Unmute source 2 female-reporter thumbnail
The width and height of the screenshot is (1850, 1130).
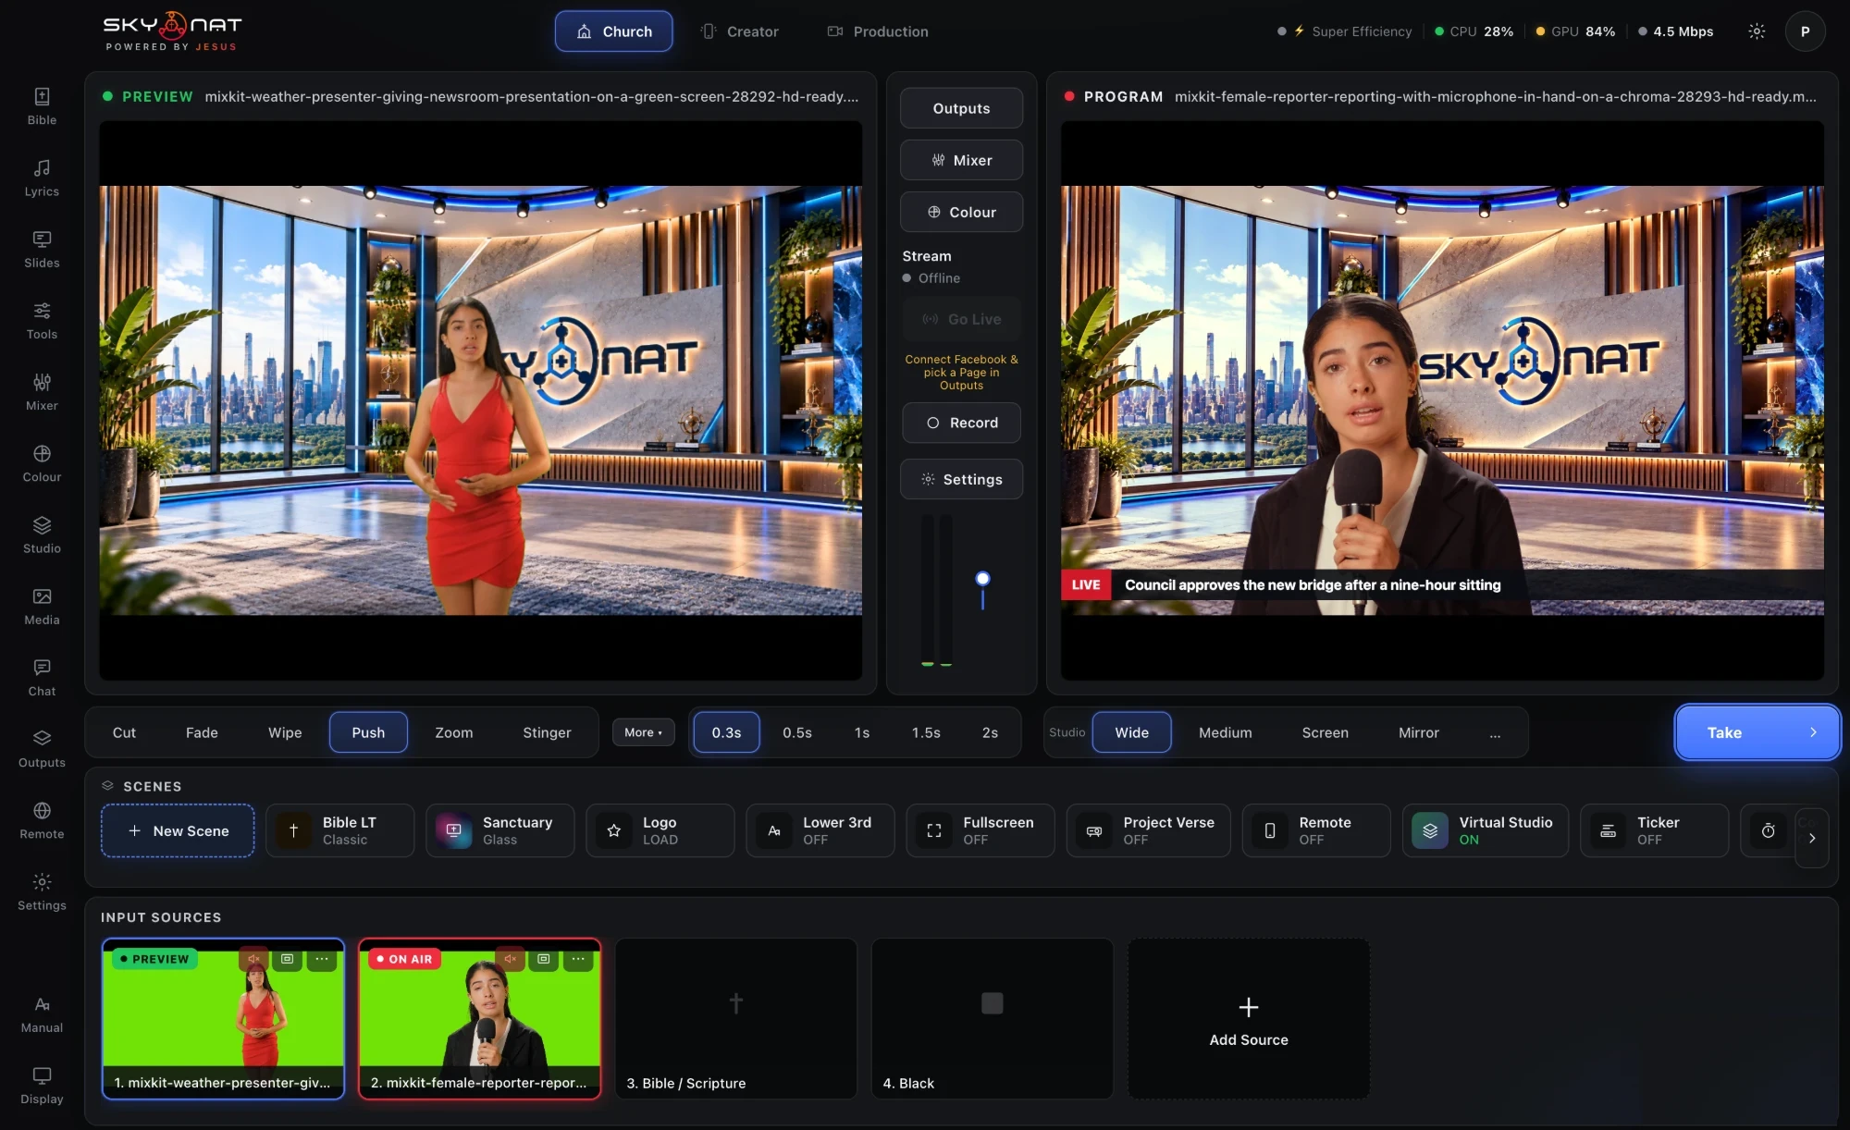point(509,959)
